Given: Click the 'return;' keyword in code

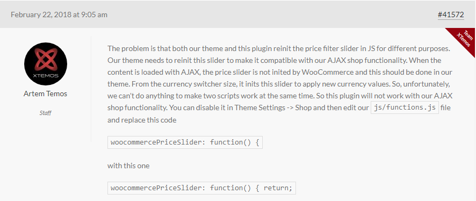Looking at the screenshot, I should [278, 188].
